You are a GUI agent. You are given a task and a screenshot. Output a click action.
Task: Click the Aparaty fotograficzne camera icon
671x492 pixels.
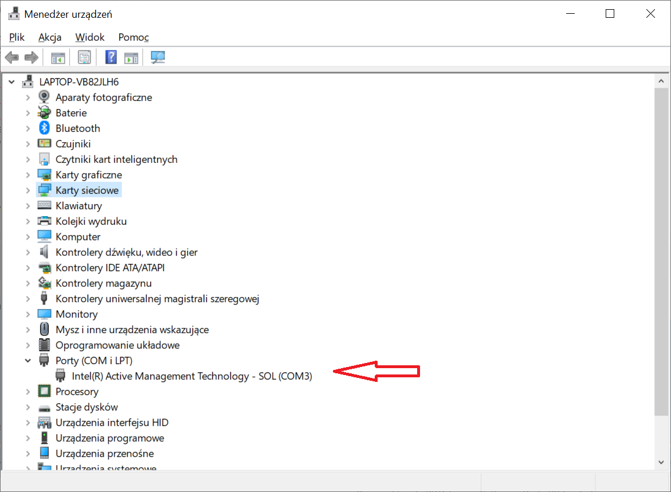[44, 97]
